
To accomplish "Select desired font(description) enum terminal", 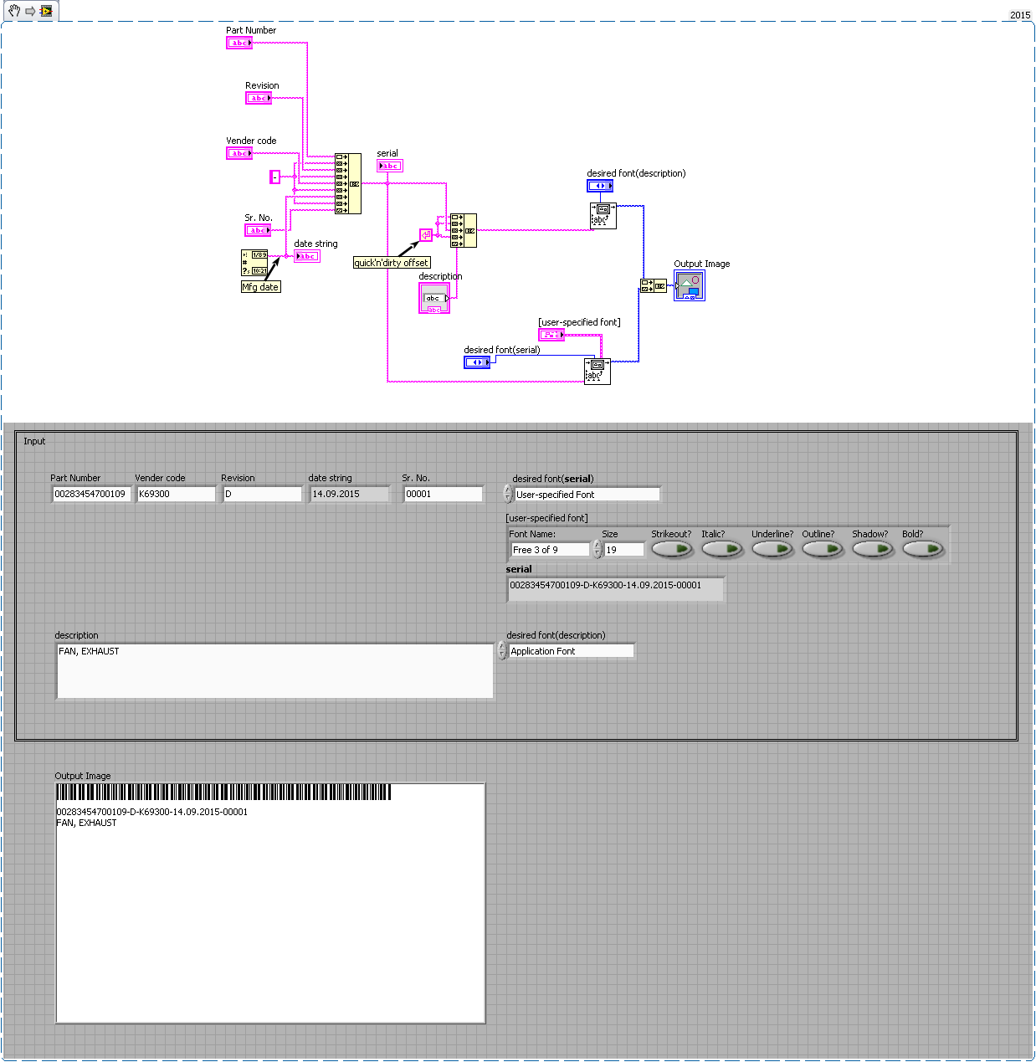I will [600, 186].
